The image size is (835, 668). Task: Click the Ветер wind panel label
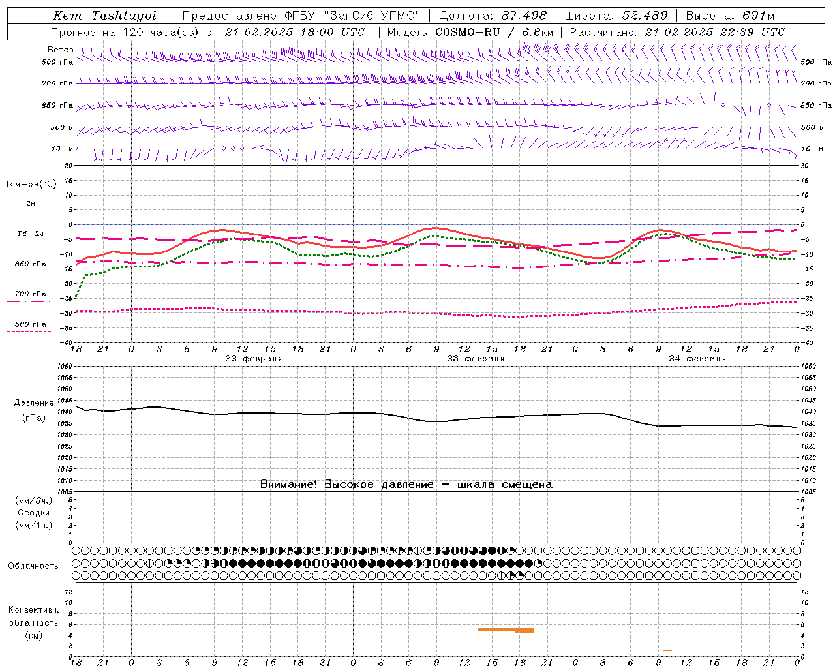[60, 50]
